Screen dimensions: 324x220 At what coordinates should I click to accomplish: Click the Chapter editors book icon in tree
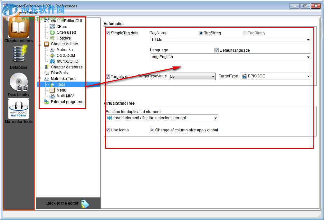click(46, 44)
